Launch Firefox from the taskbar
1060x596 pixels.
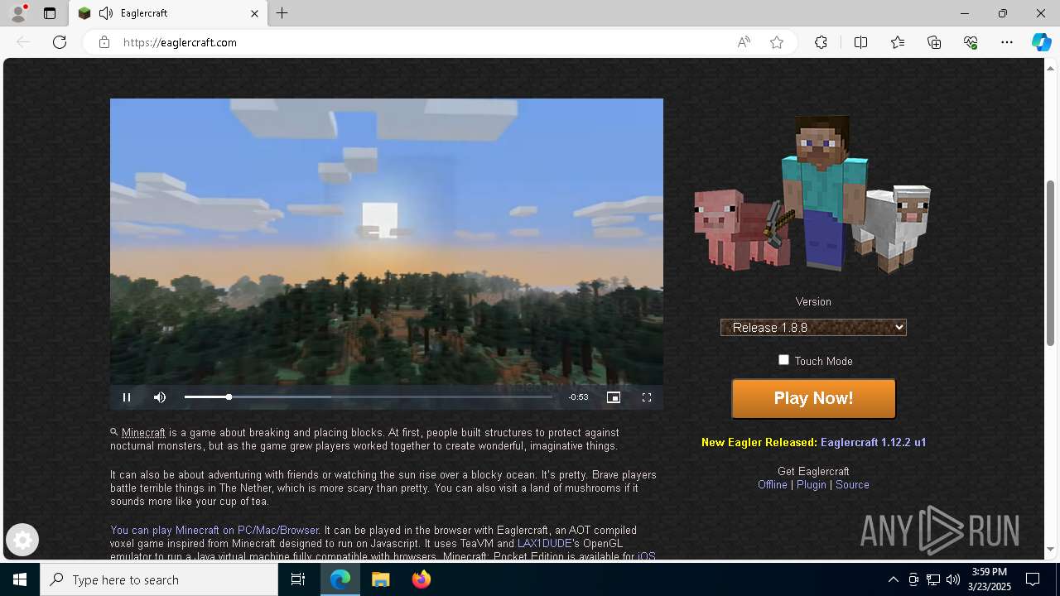coord(421,579)
